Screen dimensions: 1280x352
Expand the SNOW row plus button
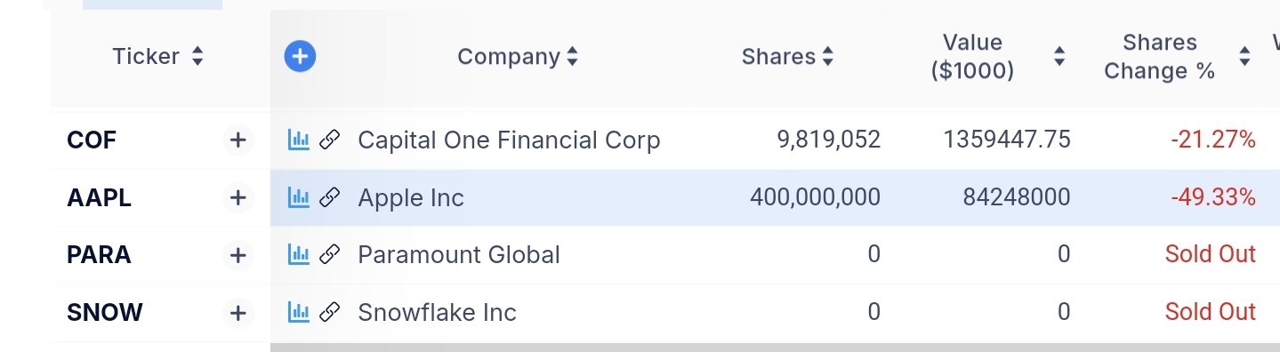(x=237, y=312)
